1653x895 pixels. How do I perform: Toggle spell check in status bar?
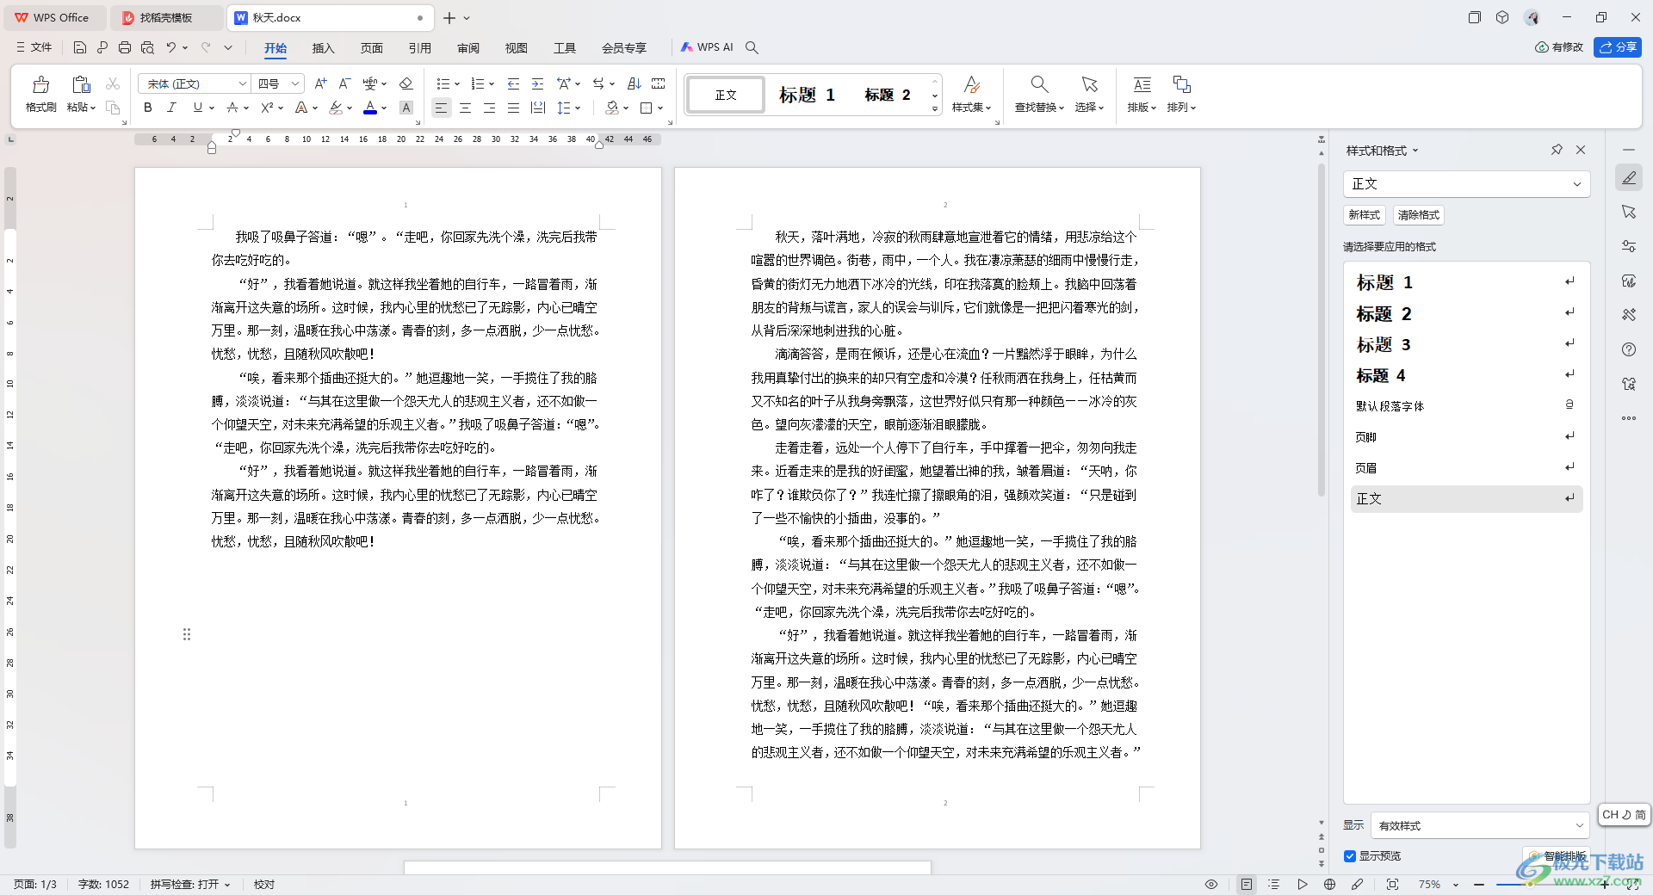[190, 884]
